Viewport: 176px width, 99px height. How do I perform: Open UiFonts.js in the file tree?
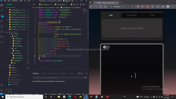pyautogui.click(x=18, y=41)
